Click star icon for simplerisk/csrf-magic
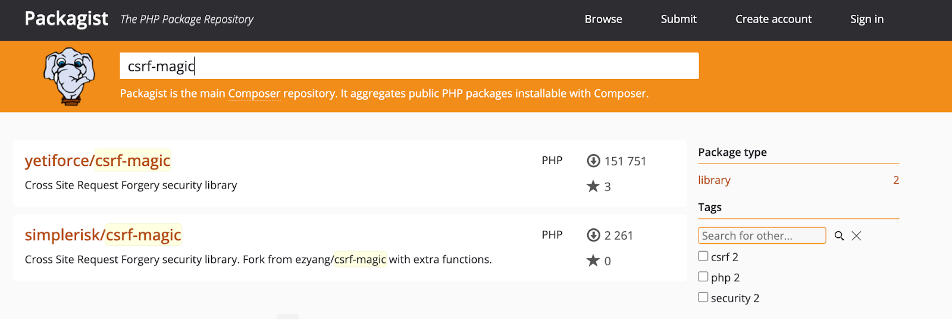 click(x=593, y=261)
